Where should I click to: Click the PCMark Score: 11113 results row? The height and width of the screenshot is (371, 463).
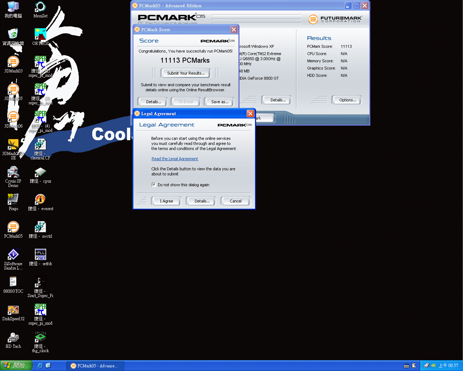(330, 46)
